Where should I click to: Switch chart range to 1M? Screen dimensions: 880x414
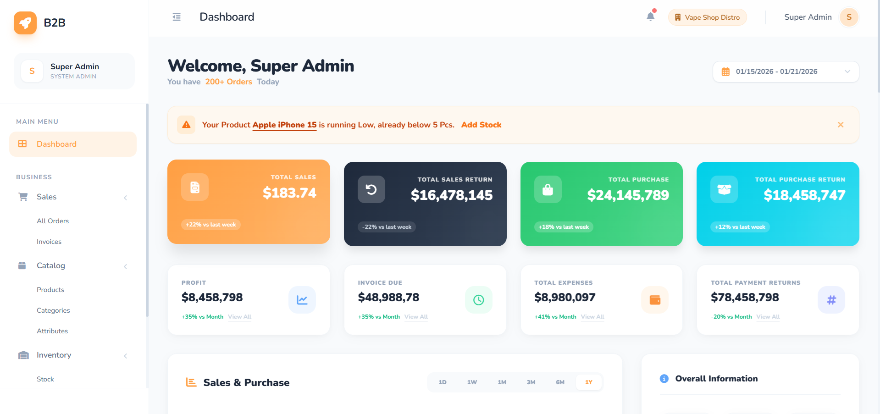click(x=502, y=382)
